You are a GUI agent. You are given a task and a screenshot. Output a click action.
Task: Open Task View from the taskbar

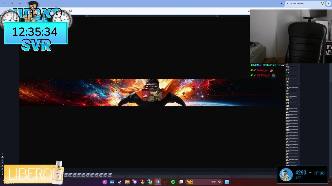tap(181, 182)
